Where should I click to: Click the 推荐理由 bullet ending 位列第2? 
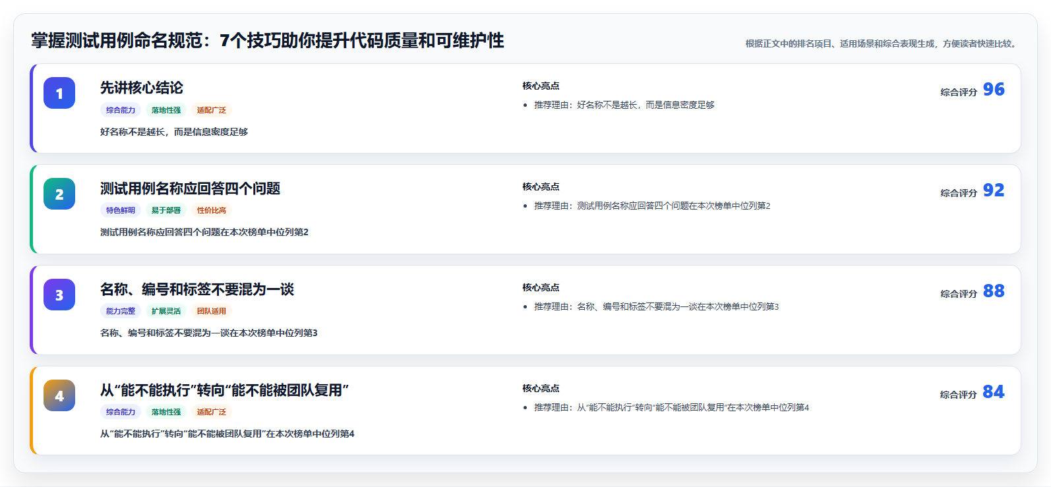pos(652,206)
